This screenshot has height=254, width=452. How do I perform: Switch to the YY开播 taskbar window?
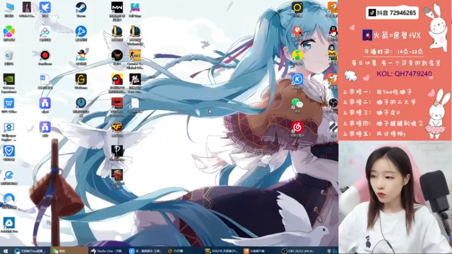(184, 251)
